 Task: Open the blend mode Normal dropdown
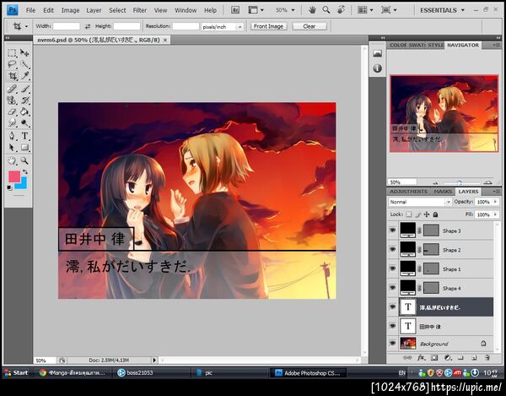tap(419, 202)
